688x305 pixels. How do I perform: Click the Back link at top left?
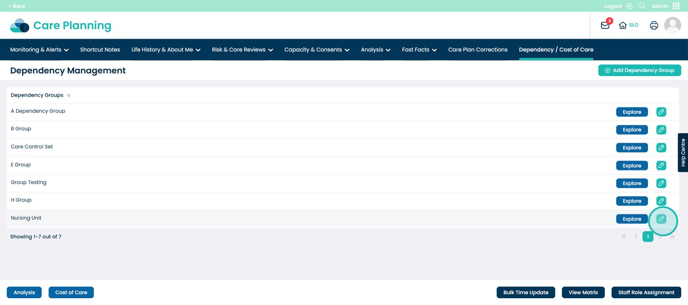point(17,6)
